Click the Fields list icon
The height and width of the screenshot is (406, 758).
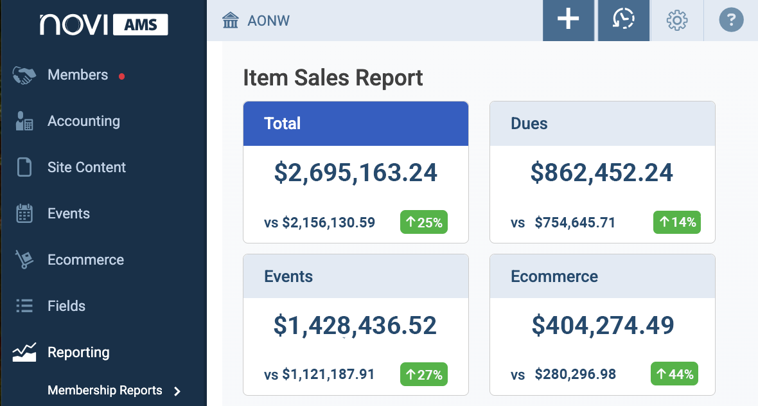coord(24,306)
